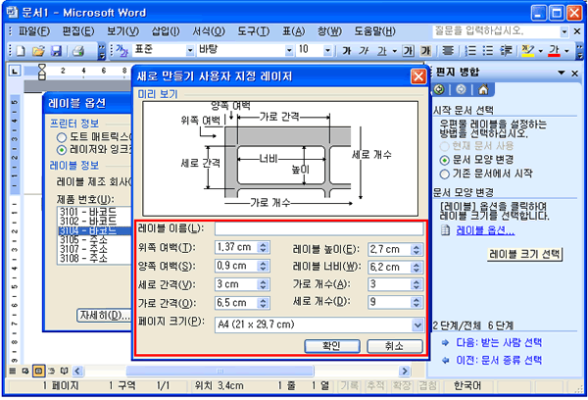
Task: Apply character shading 가 icon
Action: pos(425,51)
